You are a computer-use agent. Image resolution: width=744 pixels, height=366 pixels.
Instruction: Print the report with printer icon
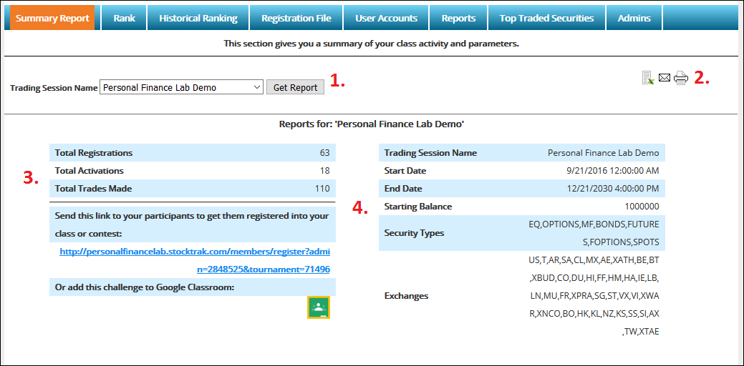(680, 78)
